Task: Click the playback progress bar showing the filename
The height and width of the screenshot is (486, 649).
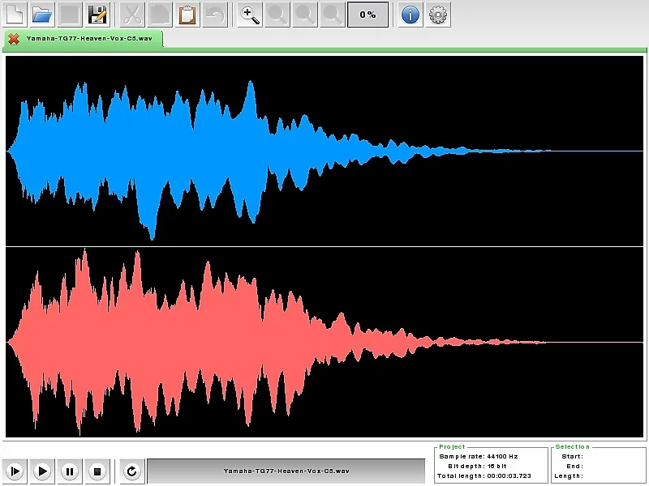Action: pos(286,471)
